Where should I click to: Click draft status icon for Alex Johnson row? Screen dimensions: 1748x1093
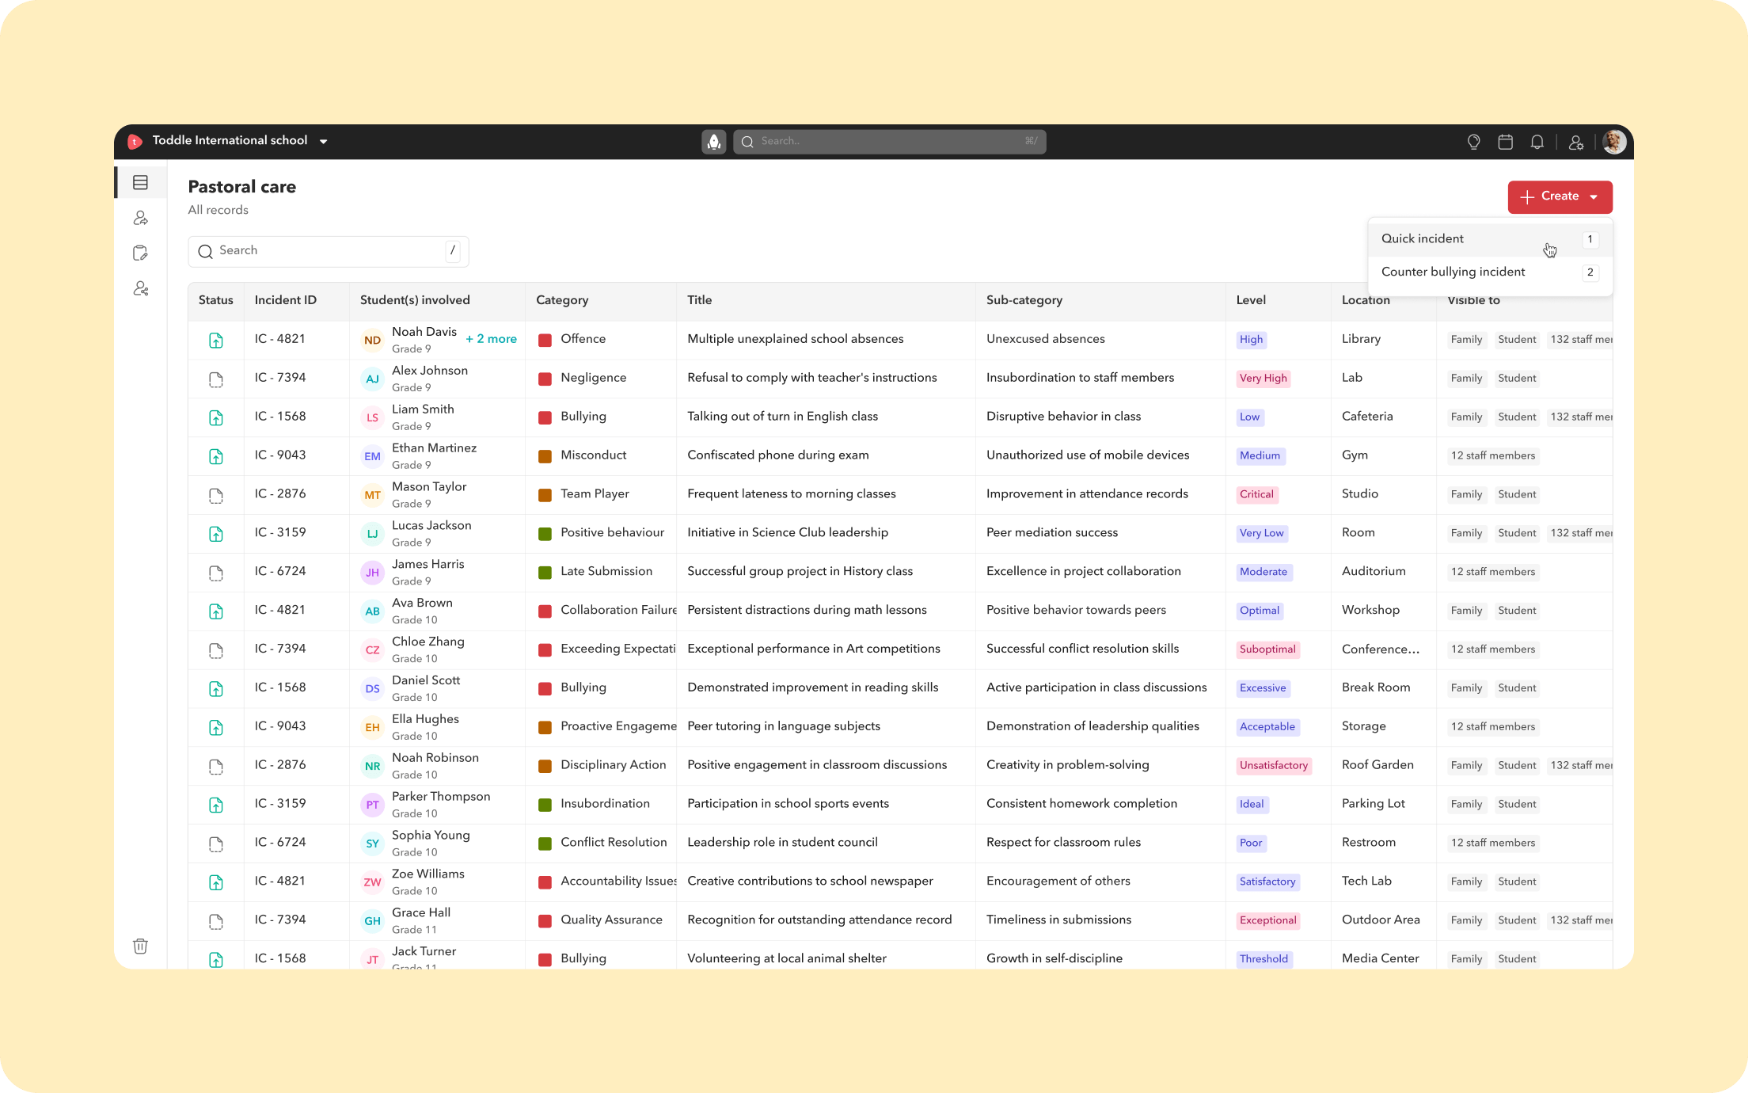click(216, 379)
